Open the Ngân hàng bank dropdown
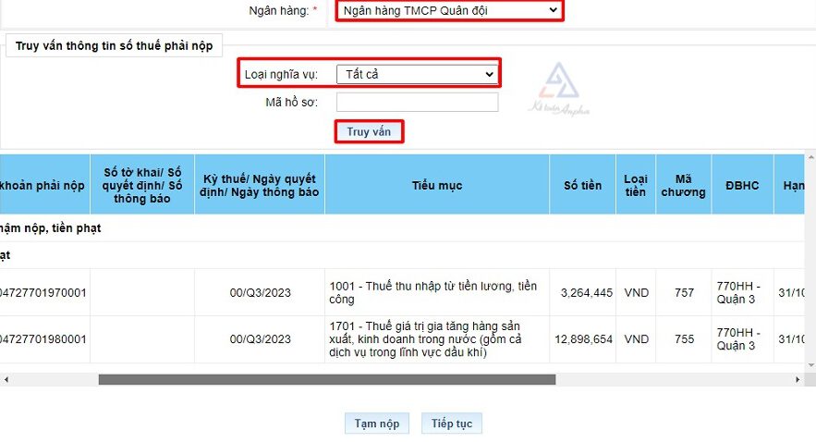816x442 pixels. coord(449,11)
